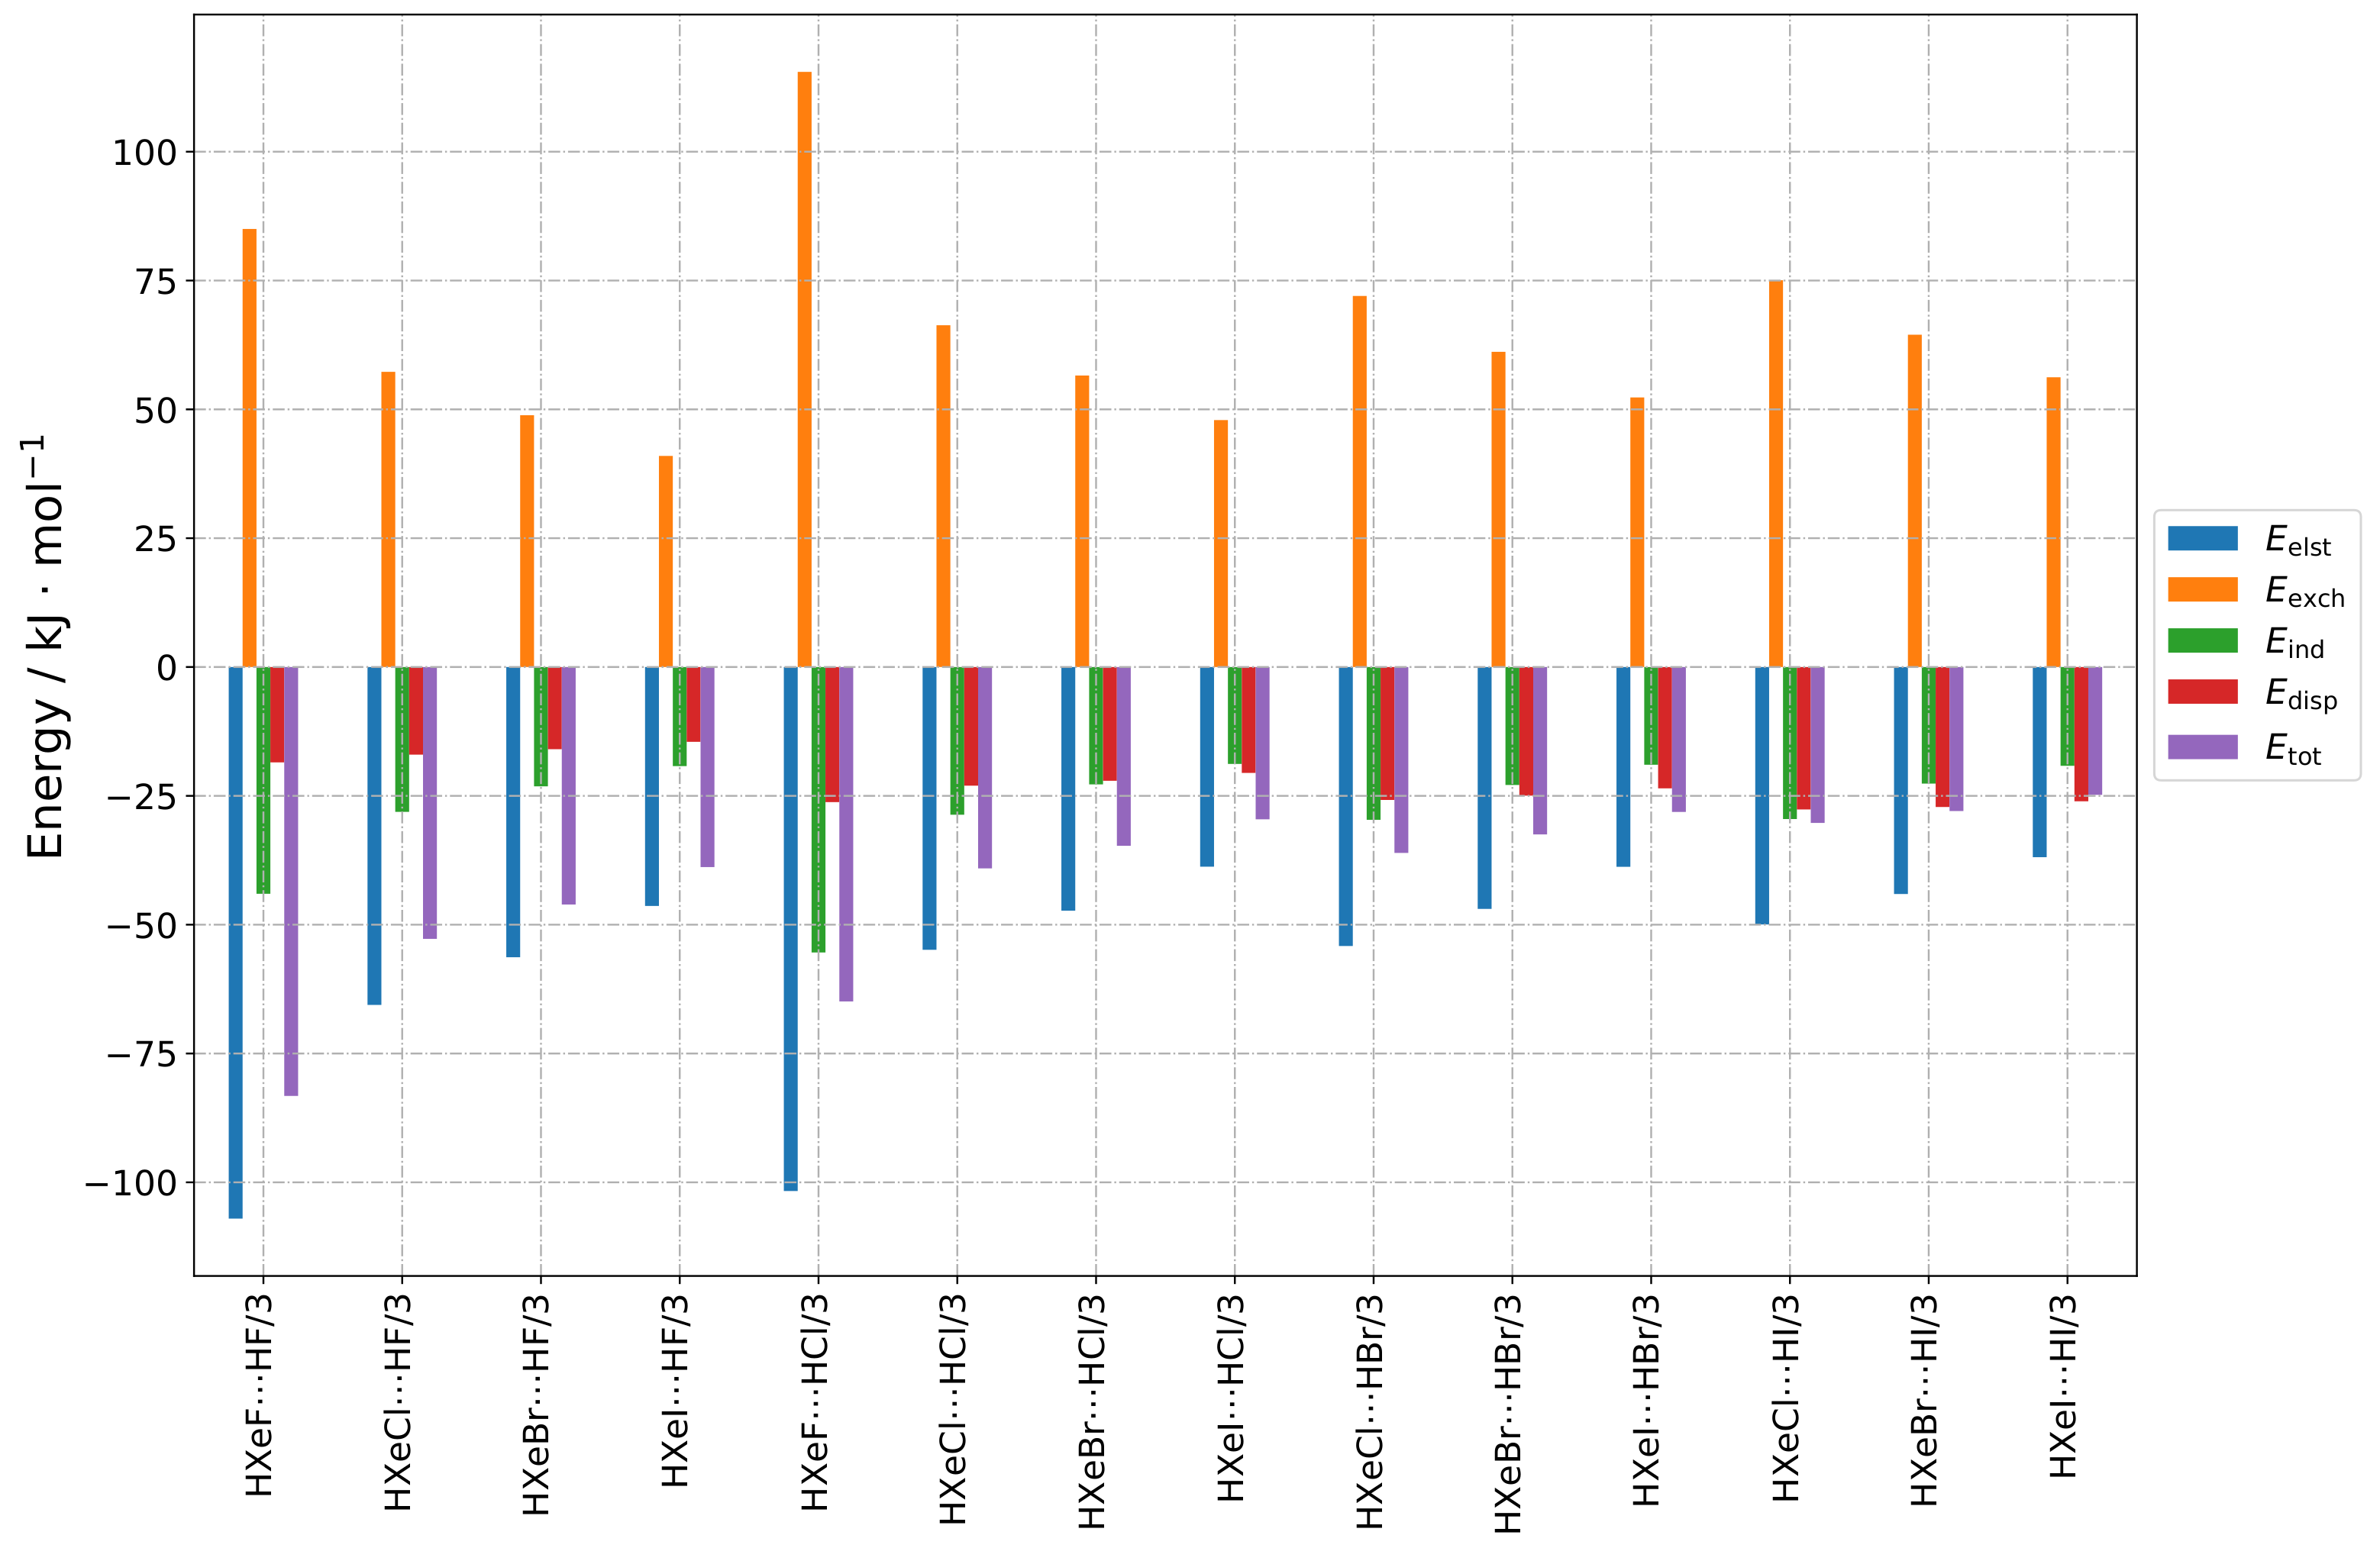Click the x-axis label HXeF···HF/3
Image resolution: width=2380 pixels, height=1548 pixels.
259,1396
